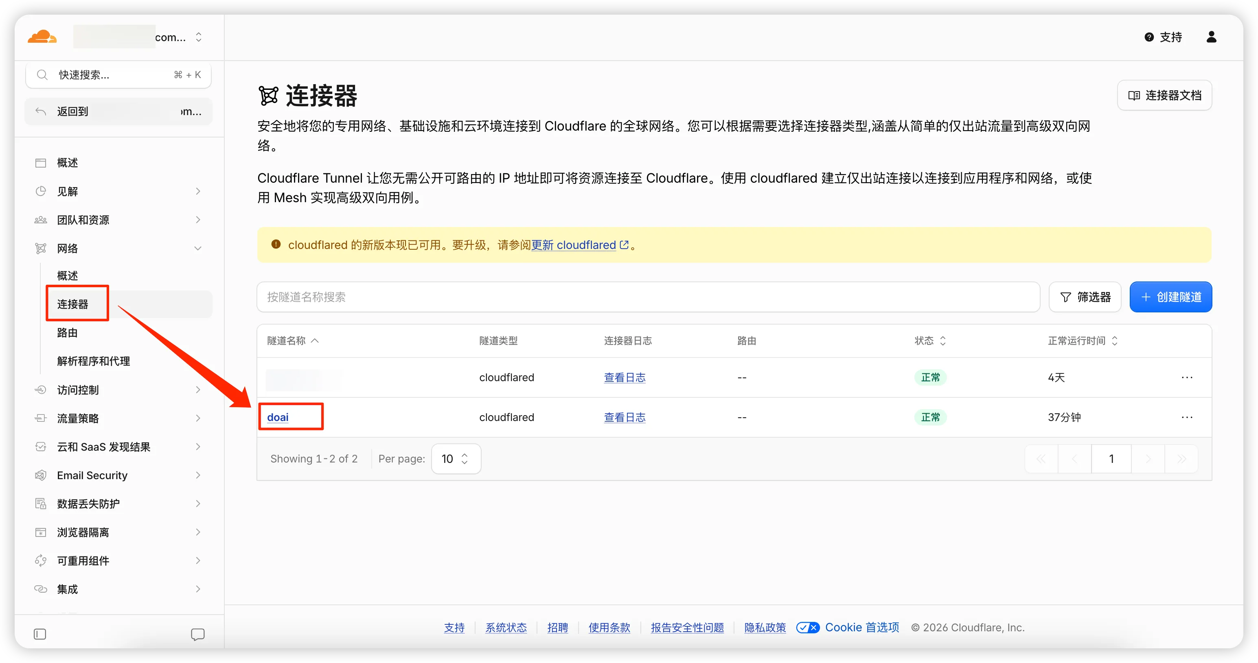This screenshot has height=663, width=1258.
Task: Click the quick search field
Action: pyautogui.click(x=118, y=75)
